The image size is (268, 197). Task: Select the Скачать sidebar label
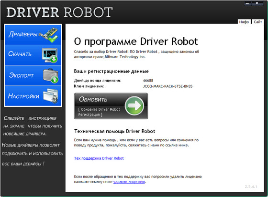point(20,54)
